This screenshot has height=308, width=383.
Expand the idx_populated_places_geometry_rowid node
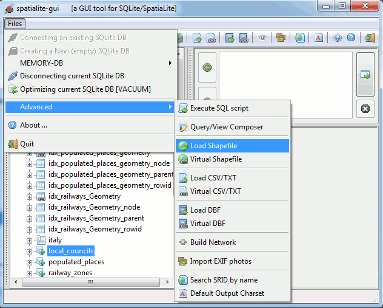click(29, 186)
